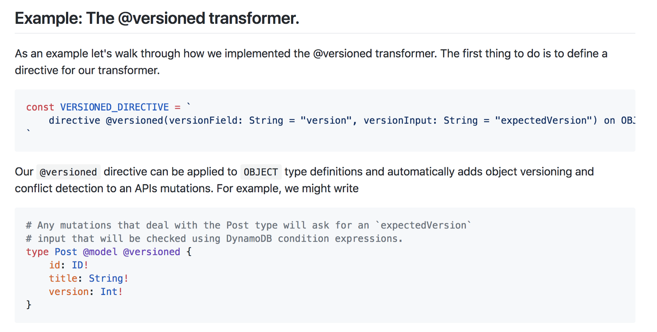Screen dimensions: 657x332
Task: Click the @model directive in the schema
Action: 100,252
